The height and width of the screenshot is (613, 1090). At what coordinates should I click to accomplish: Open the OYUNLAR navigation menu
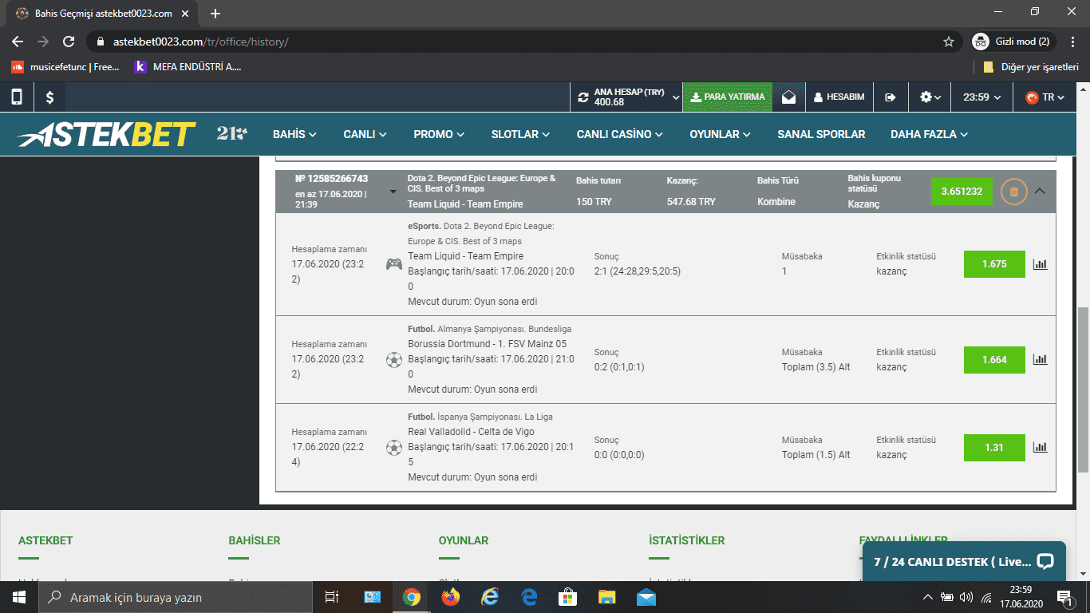click(721, 134)
